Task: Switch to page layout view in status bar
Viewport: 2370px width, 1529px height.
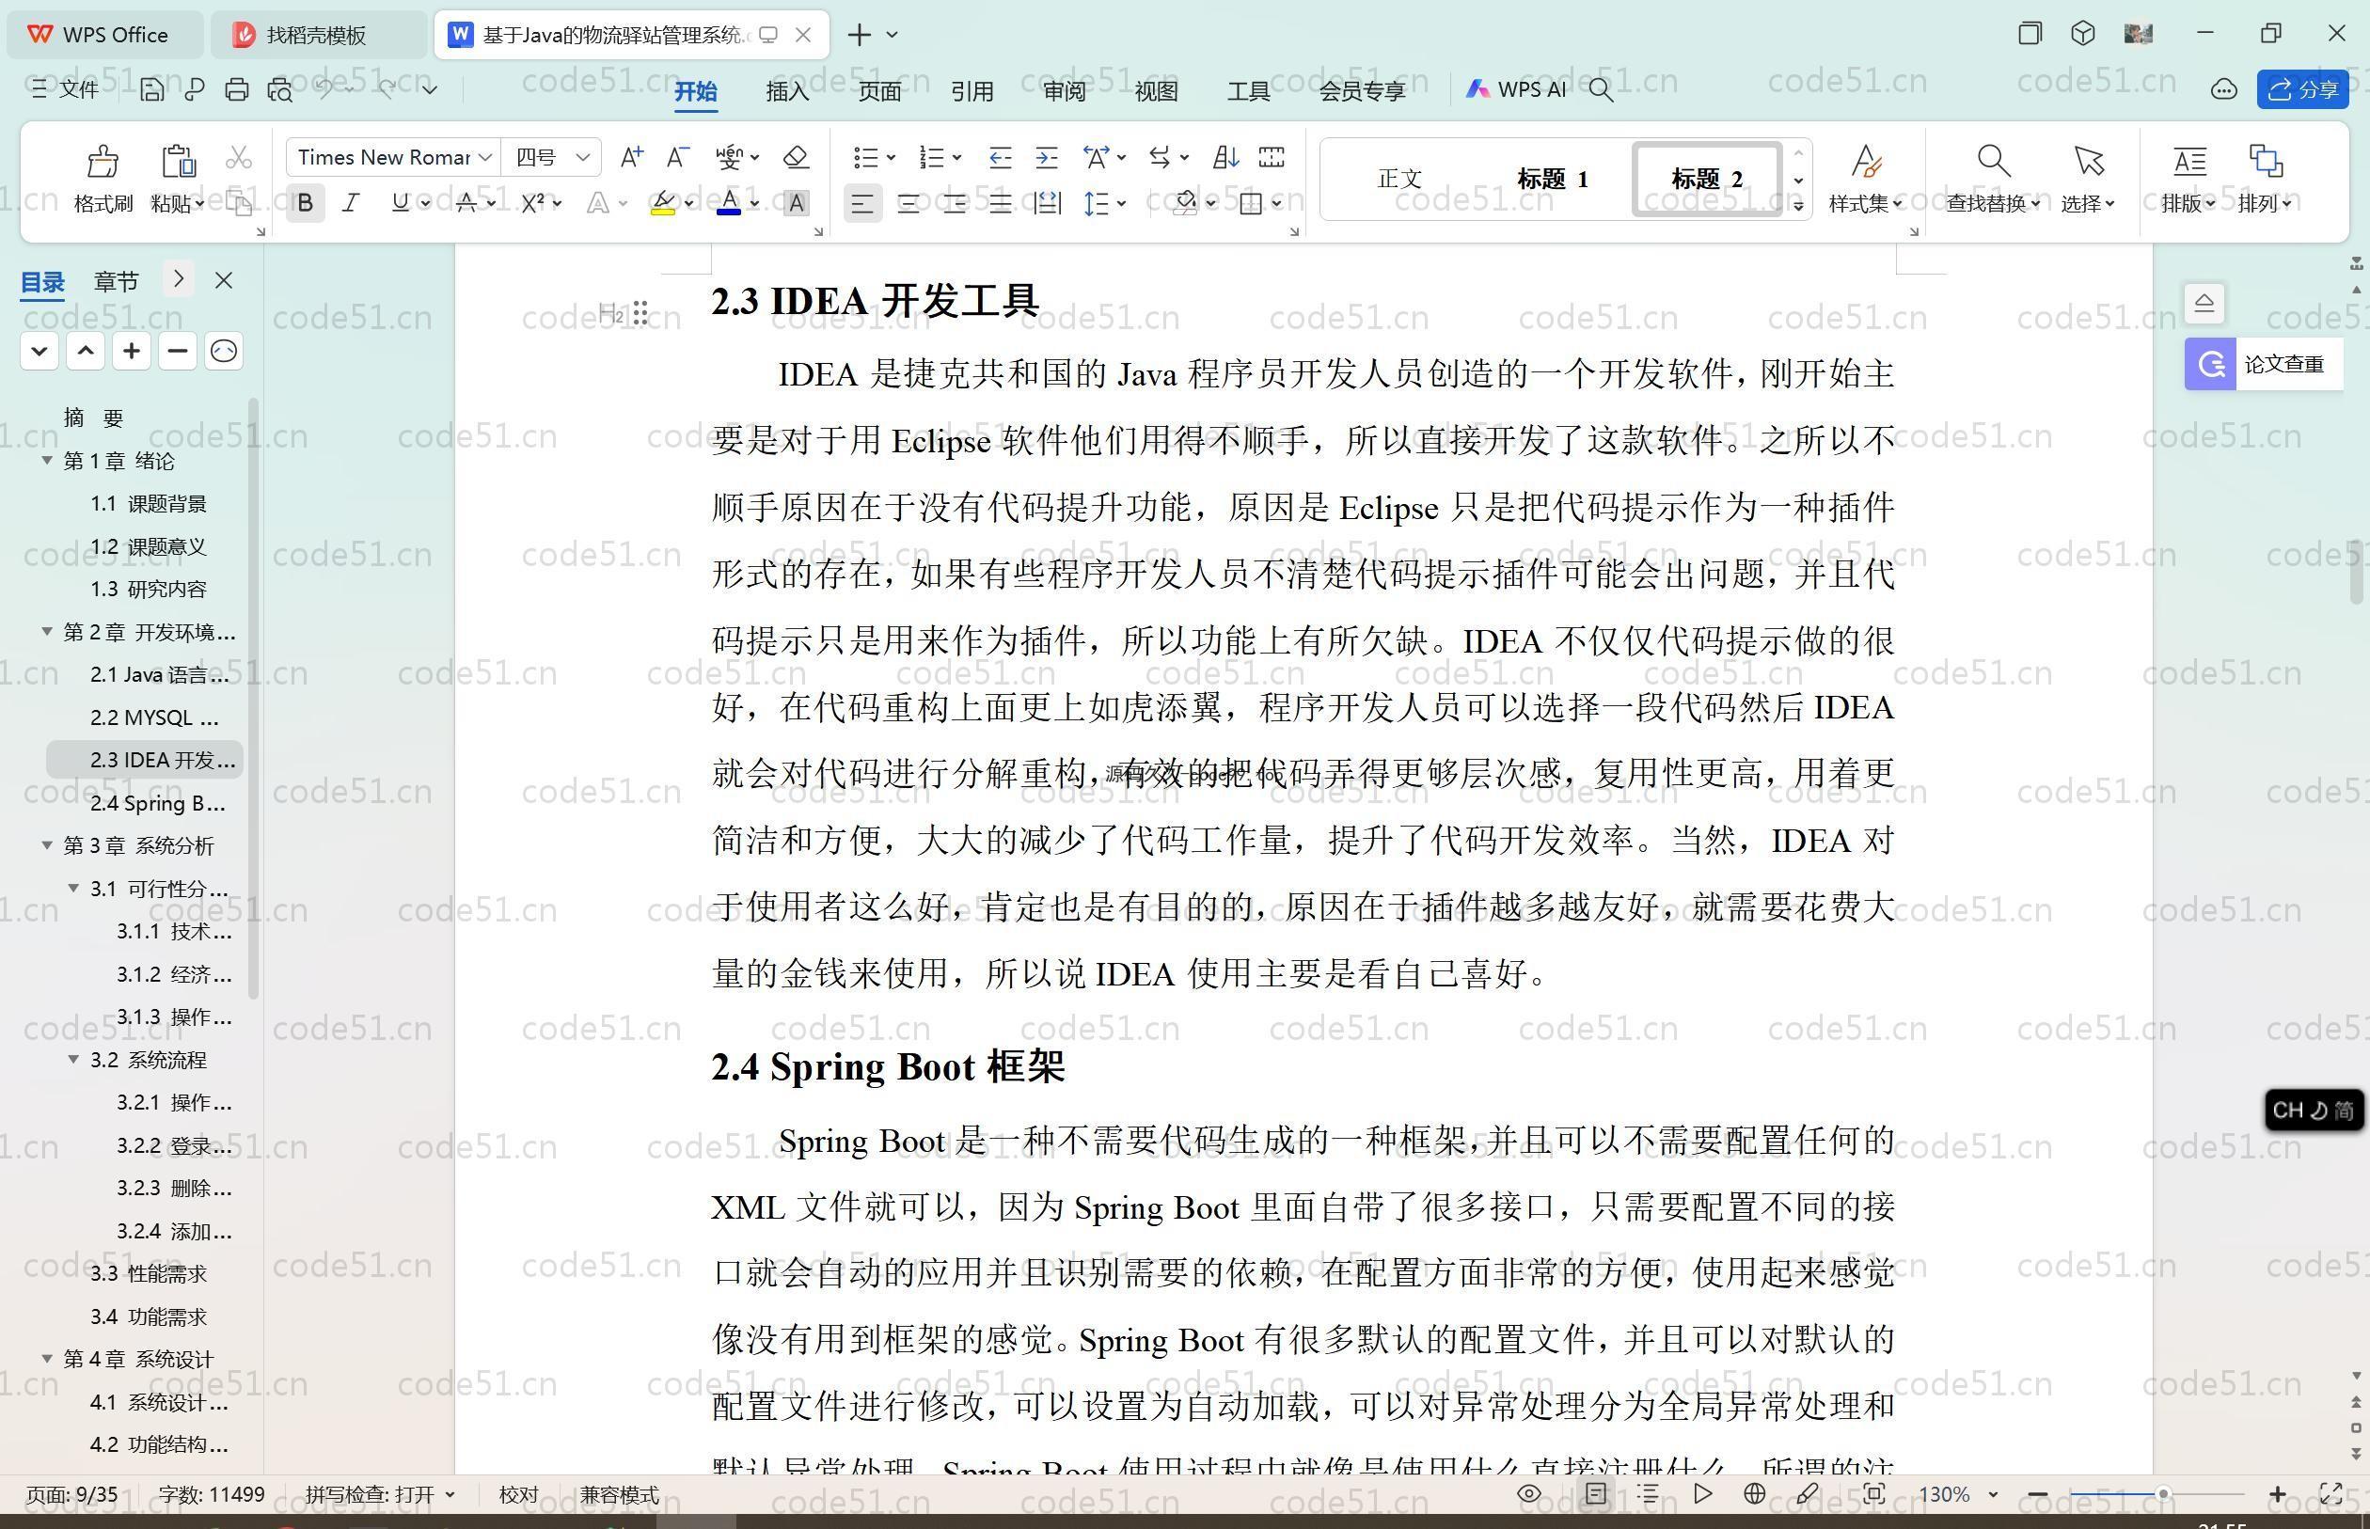Action: 1596,1493
